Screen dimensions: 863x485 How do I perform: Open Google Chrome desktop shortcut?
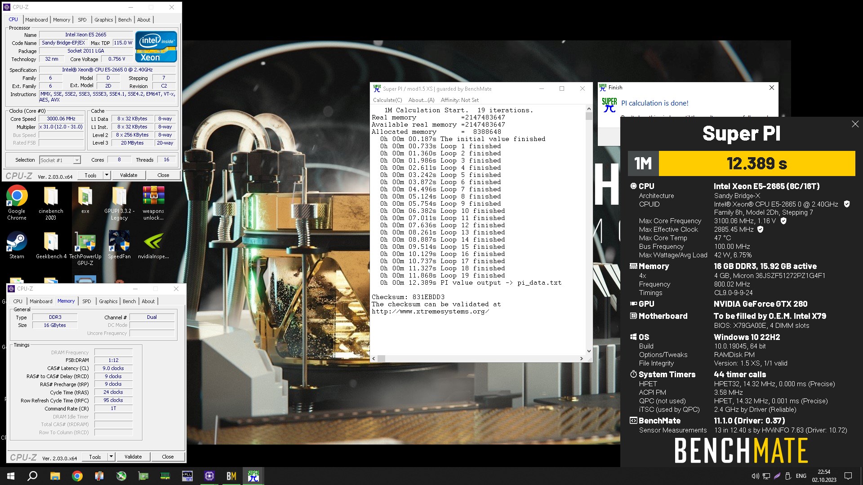17,203
